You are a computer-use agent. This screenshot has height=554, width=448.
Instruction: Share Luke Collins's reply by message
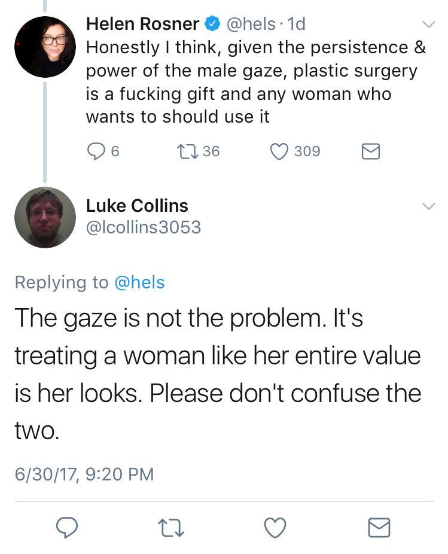379,527
